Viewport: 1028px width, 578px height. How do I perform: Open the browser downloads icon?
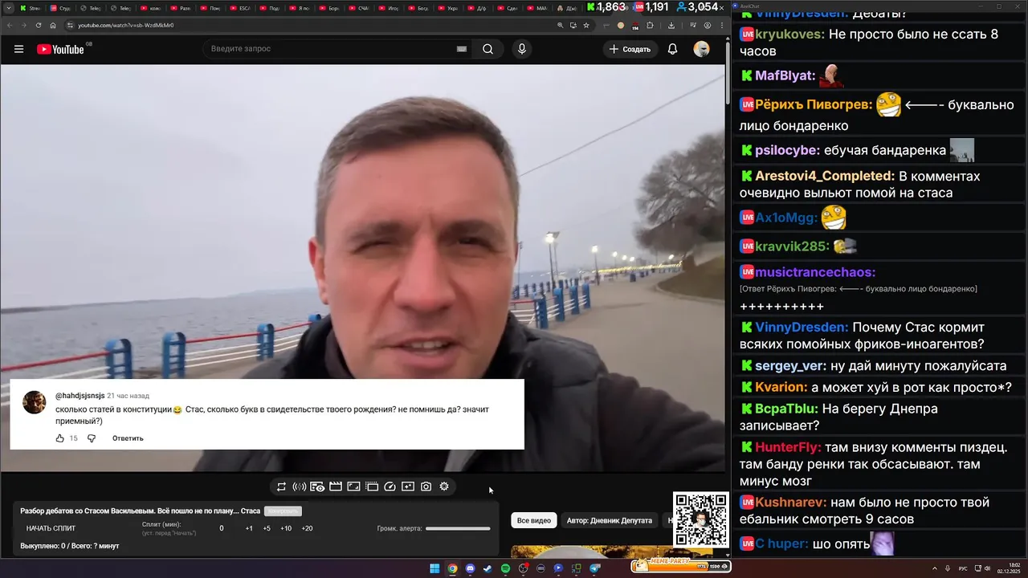click(671, 25)
